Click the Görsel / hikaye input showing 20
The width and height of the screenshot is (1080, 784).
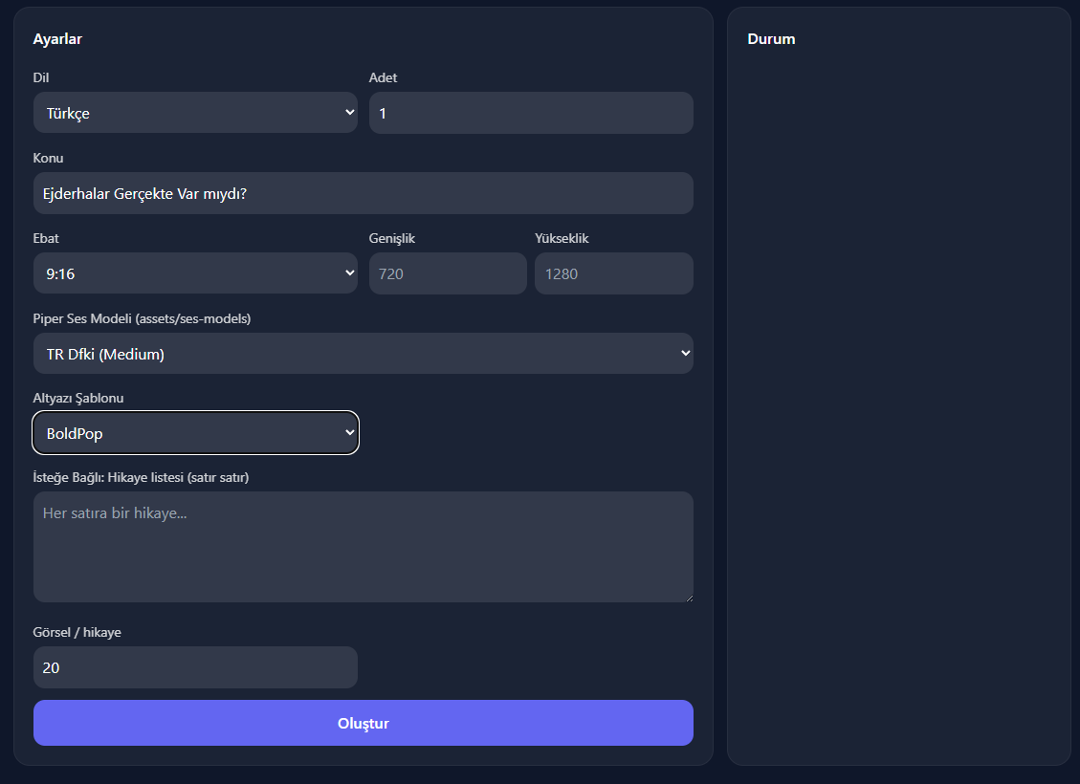click(195, 667)
